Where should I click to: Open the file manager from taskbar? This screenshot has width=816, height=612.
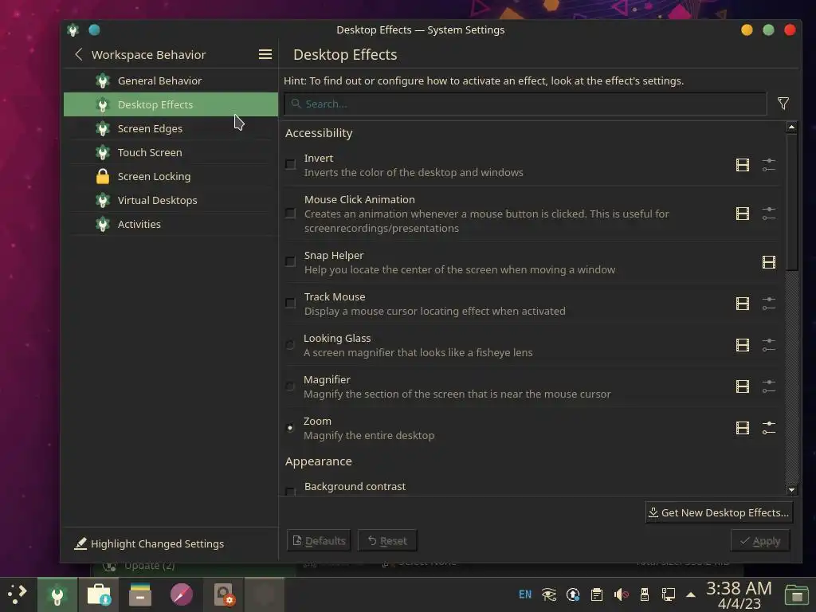[x=140, y=594]
